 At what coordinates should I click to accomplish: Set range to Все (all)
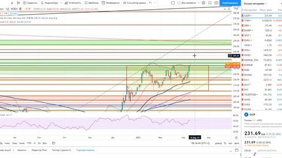(45, 143)
